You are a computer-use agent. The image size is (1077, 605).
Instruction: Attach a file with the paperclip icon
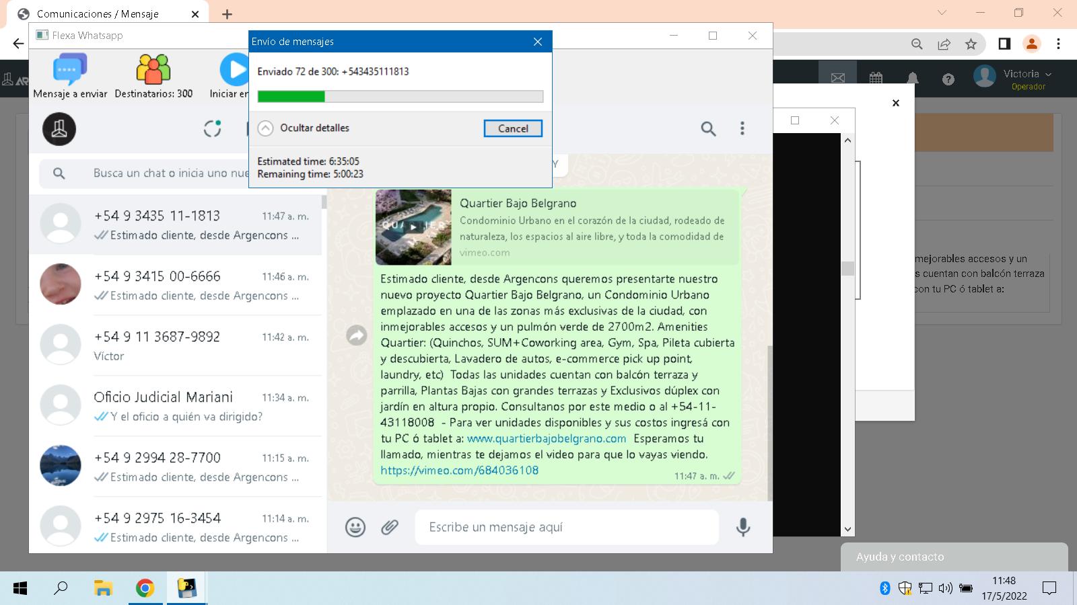(390, 527)
